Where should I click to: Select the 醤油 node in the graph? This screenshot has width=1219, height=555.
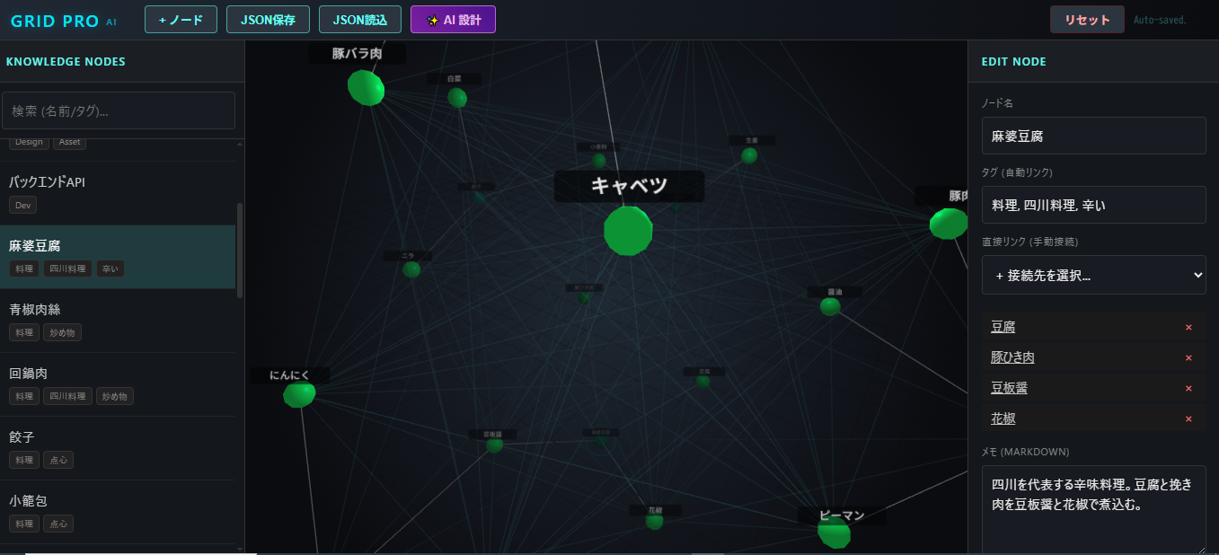[x=830, y=306]
